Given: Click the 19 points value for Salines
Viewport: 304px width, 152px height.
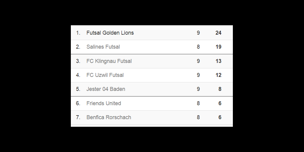Looking at the screenshot, I should (x=218, y=47).
